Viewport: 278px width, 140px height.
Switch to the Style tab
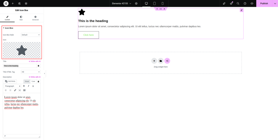(x=21, y=18)
